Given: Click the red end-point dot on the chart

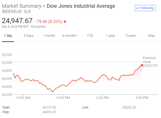Looking at the screenshot, I should click(x=142, y=65).
